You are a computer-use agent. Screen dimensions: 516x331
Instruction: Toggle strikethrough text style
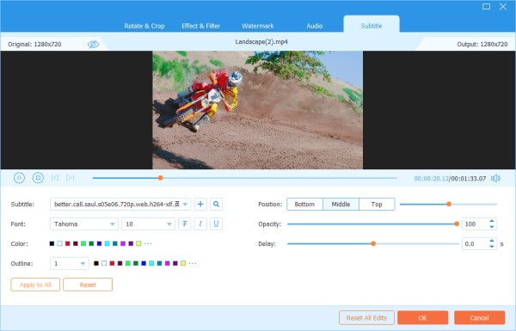tap(185, 224)
